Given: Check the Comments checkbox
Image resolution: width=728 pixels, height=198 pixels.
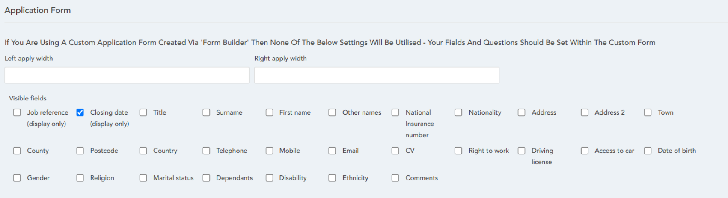Looking at the screenshot, I should pyautogui.click(x=395, y=178).
